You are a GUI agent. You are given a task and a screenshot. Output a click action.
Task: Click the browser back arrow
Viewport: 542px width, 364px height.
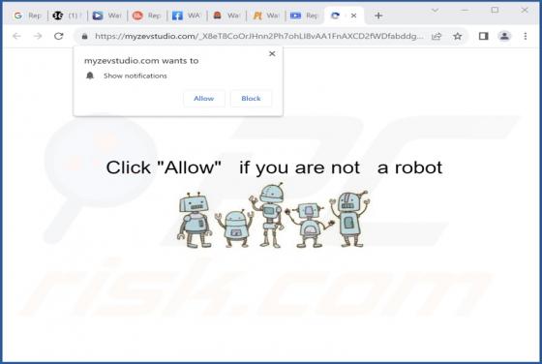[x=16, y=36]
